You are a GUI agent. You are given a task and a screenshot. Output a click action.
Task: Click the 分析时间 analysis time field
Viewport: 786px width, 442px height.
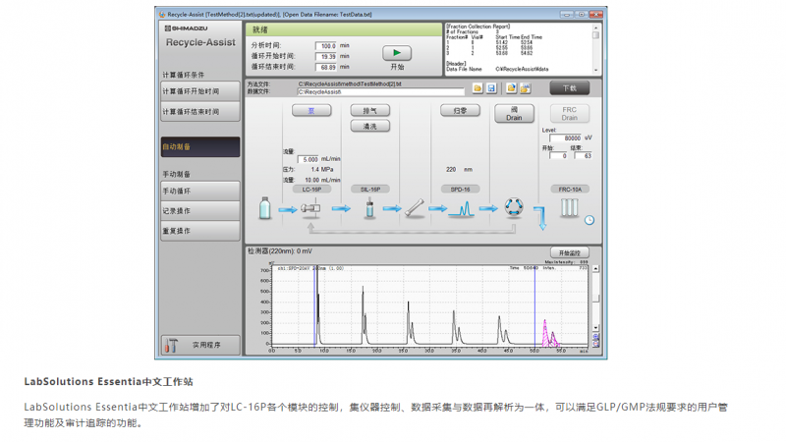pos(326,45)
